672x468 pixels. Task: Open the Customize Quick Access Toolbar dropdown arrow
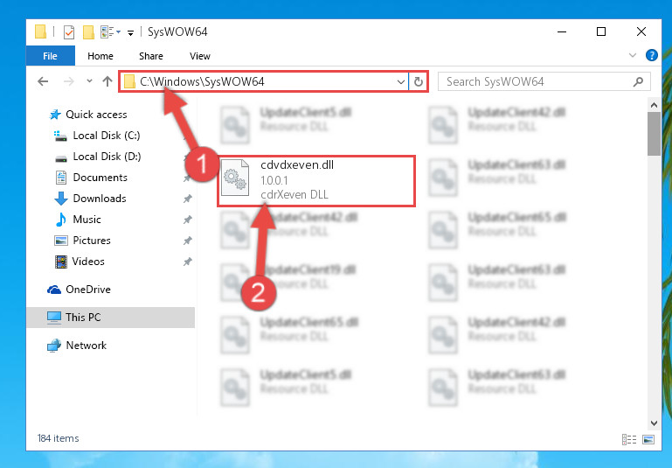coord(130,32)
